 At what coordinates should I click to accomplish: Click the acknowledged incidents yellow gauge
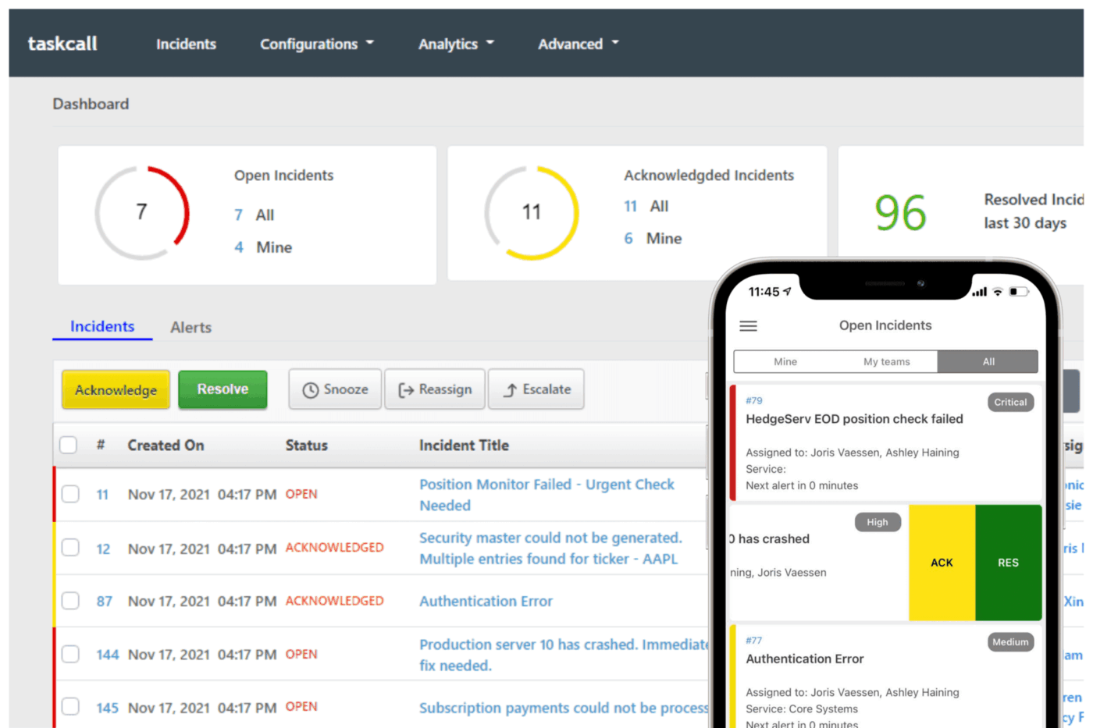pos(532,212)
